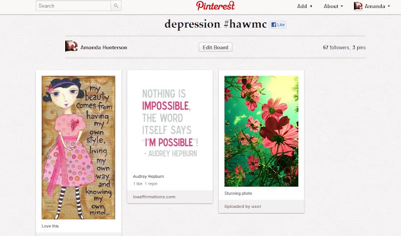Click the Facebook Like button
401x236 pixels.
point(278,25)
